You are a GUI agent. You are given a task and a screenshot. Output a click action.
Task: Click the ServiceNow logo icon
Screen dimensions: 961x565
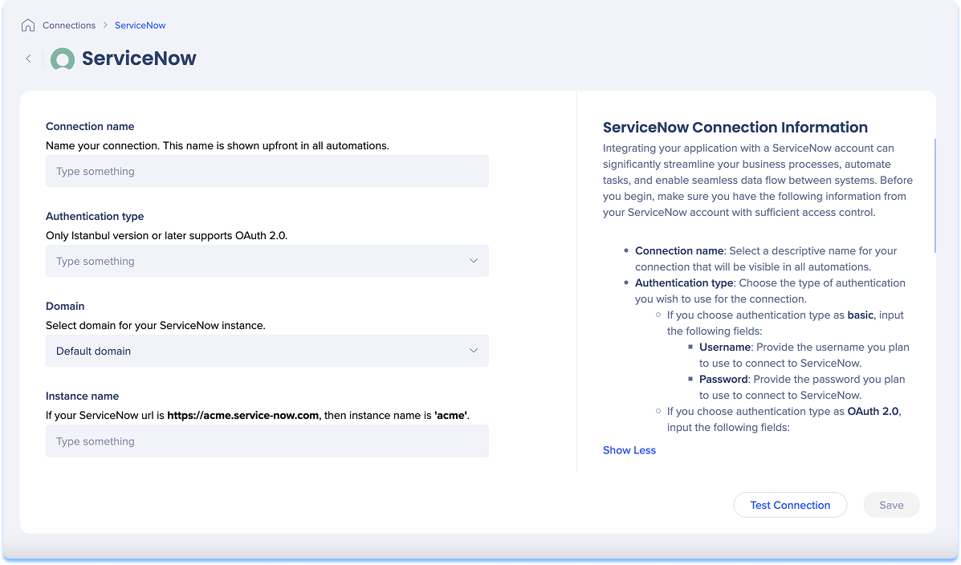63,59
